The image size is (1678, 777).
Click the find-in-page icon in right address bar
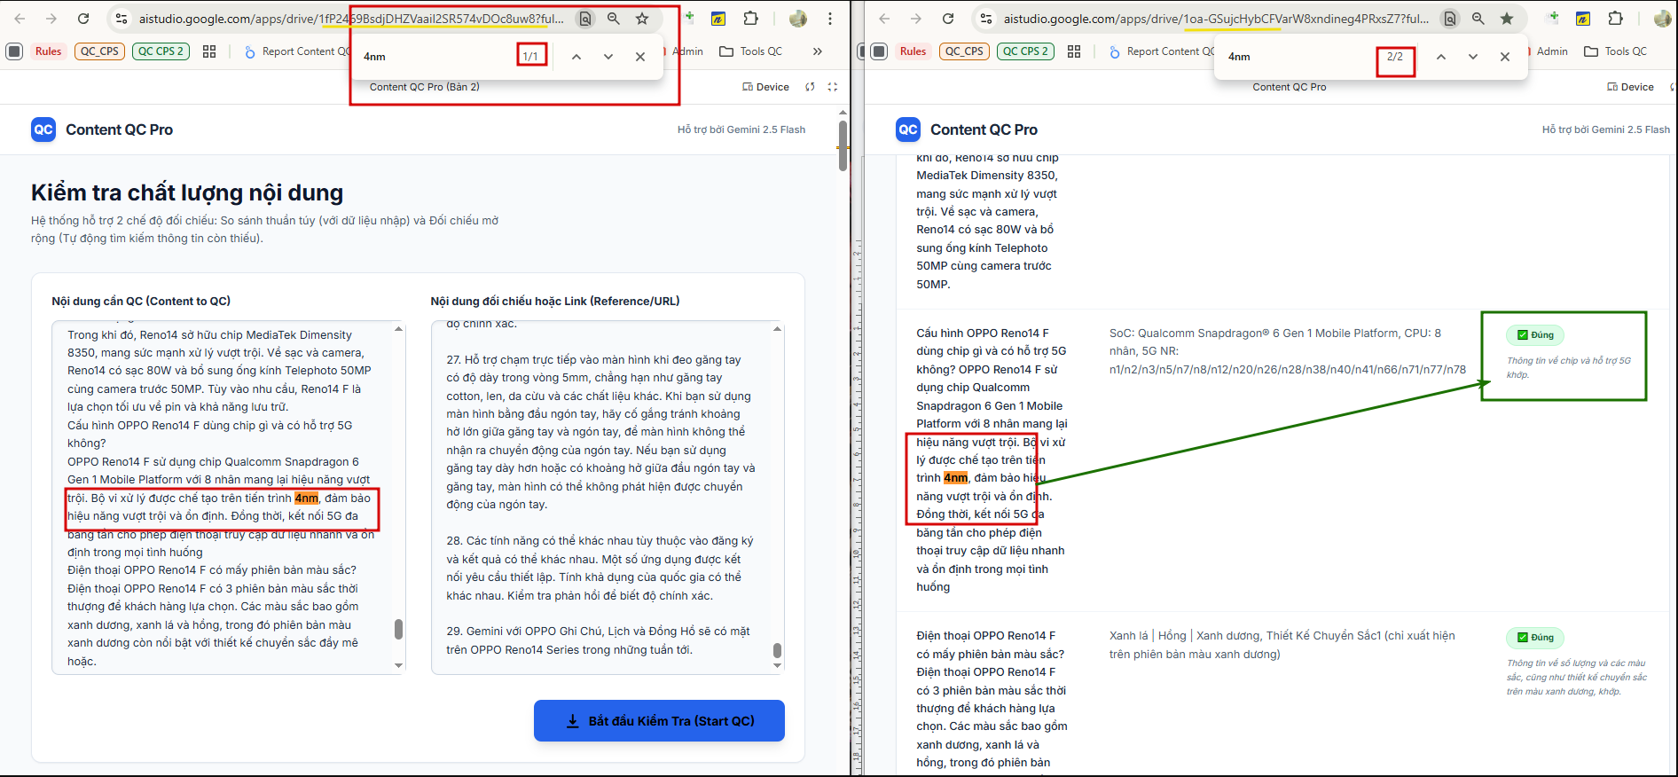[1449, 19]
